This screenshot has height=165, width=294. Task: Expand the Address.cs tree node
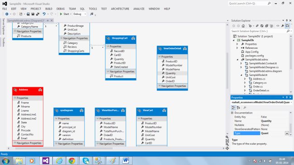click(245, 79)
